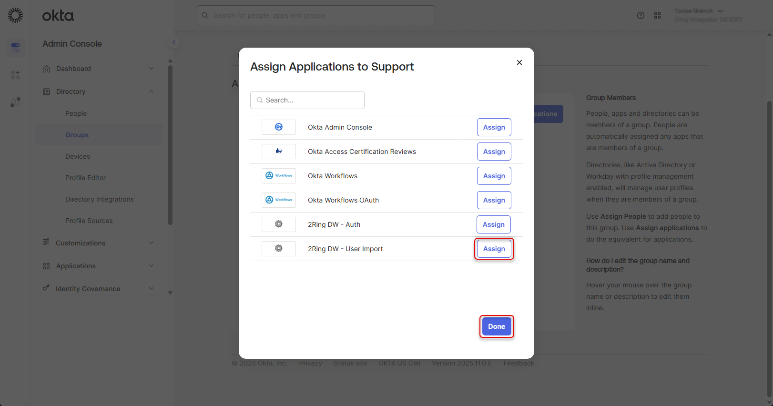Focus the top people, apps and groups search
773x406 pixels.
click(316, 15)
